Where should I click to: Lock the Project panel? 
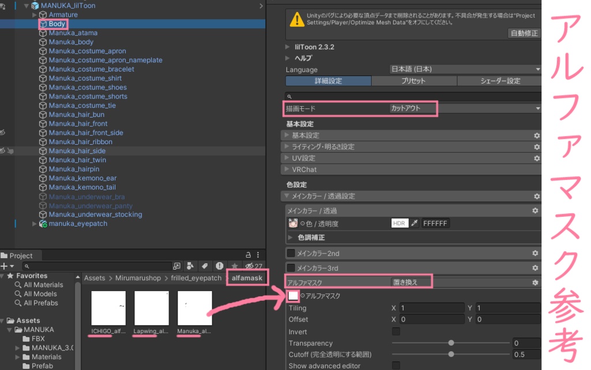(x=248, y=255)
